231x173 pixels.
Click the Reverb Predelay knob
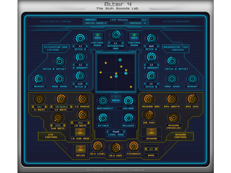(174, 118)
